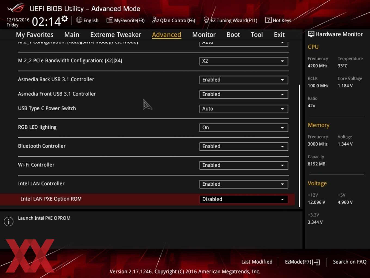Click the EZ Tuning Wizard bulb icon
Screen dimensions: 370x278
pos(206,20)
